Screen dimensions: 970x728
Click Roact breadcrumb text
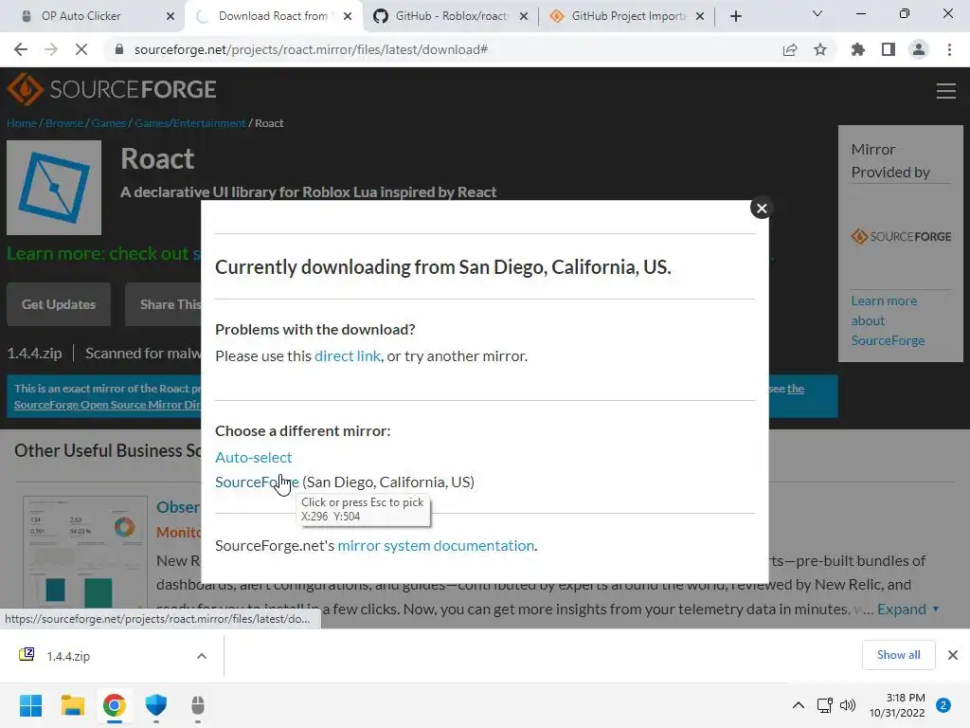coord(269,123)
